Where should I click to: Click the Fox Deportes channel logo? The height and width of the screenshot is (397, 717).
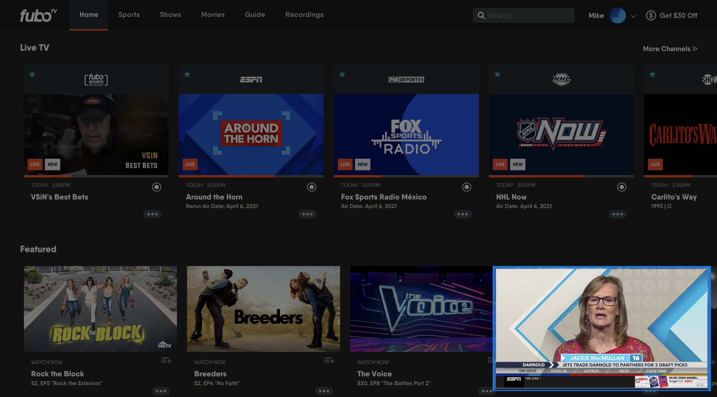[x=406, y=80]
